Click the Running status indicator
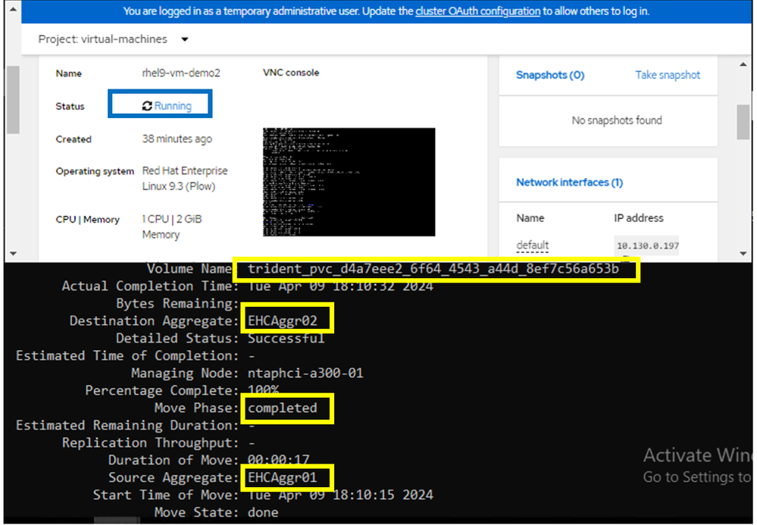The image size is (757, 525). pos(159,104)
